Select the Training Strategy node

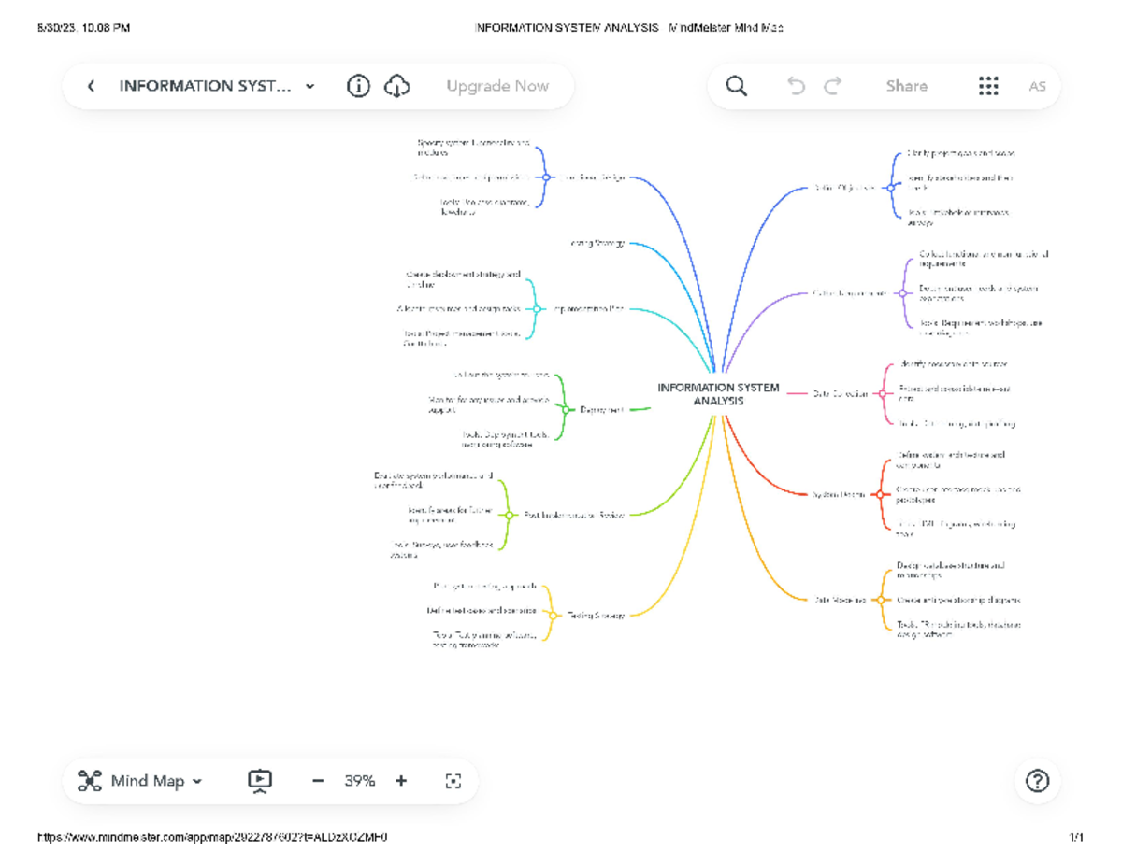point(597,243)
